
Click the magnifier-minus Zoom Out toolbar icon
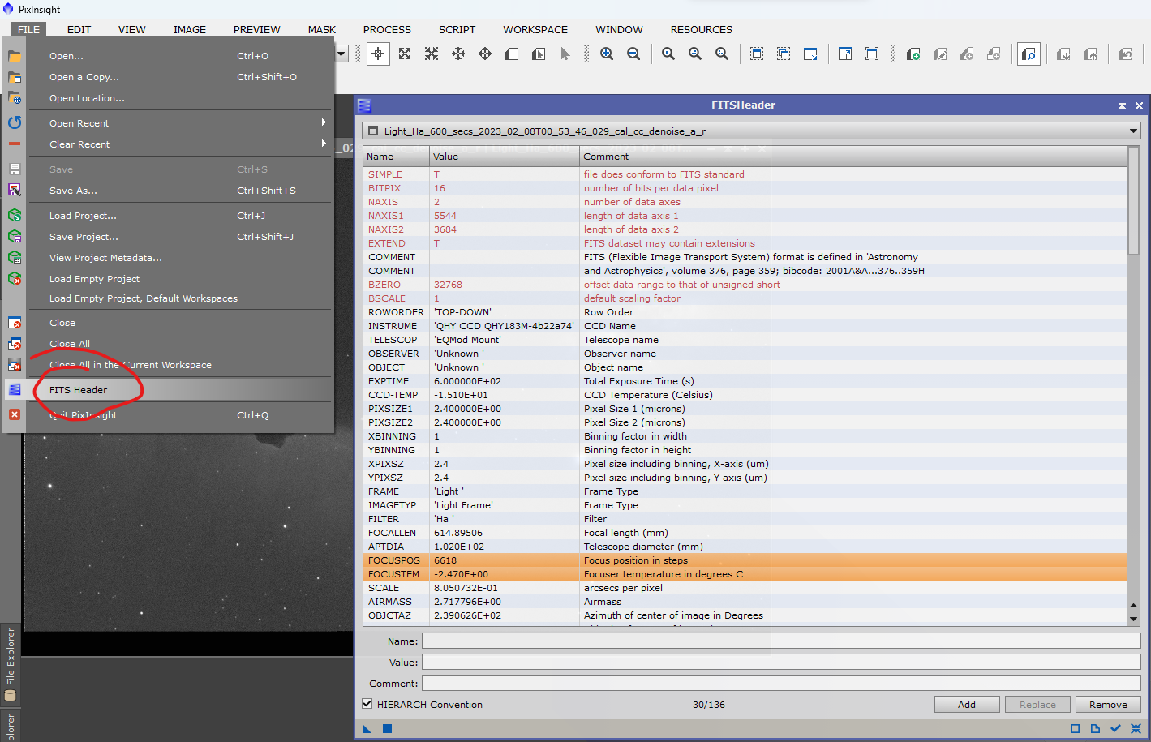(633, 54)
